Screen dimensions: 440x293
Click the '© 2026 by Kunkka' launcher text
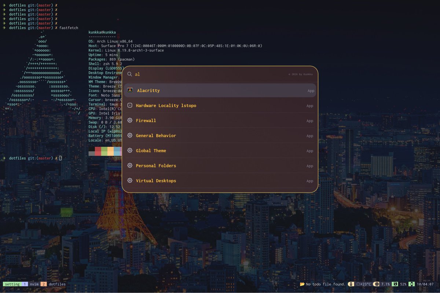point(301,74)
